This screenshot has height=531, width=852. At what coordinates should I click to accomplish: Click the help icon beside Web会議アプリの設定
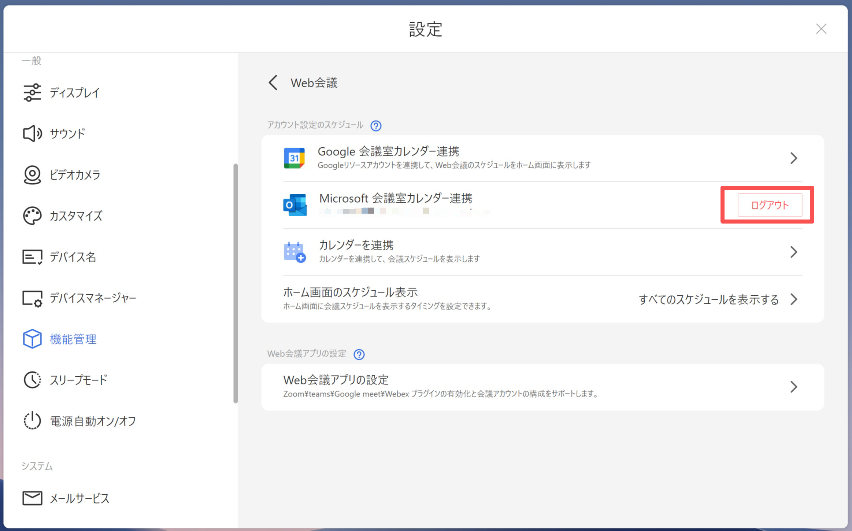[x=359, y=354]
